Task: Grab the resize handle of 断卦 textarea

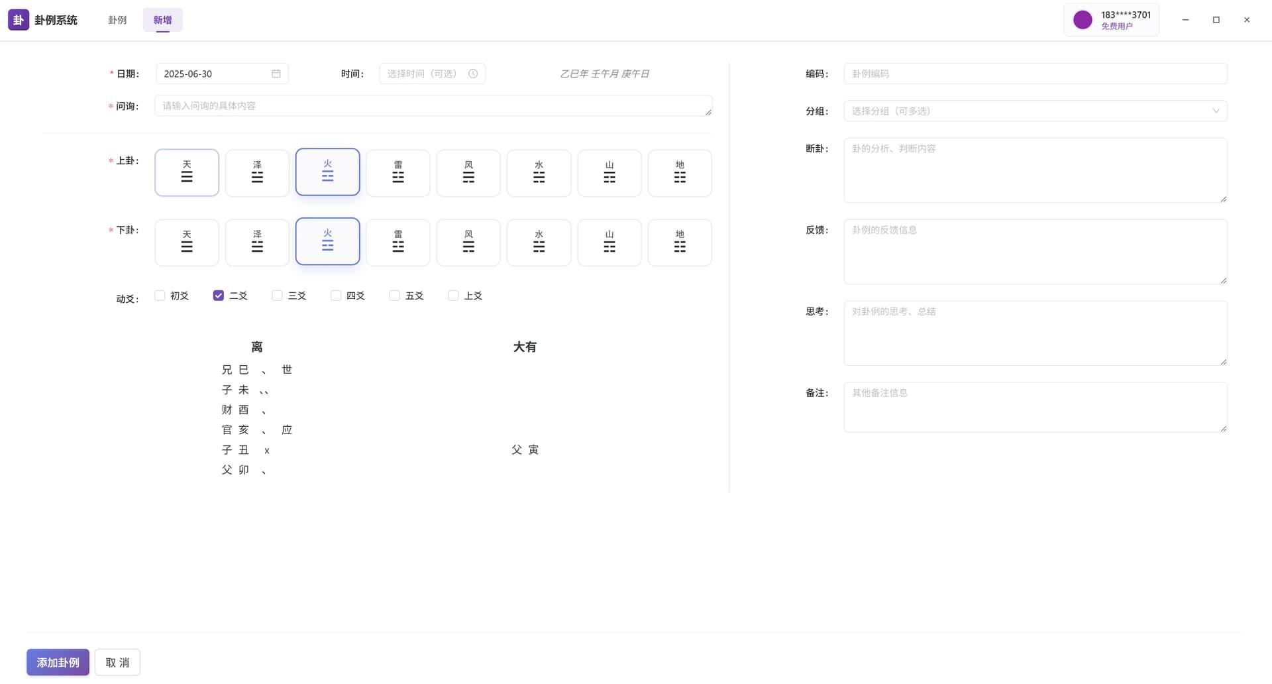Action: coord(1223,199)
